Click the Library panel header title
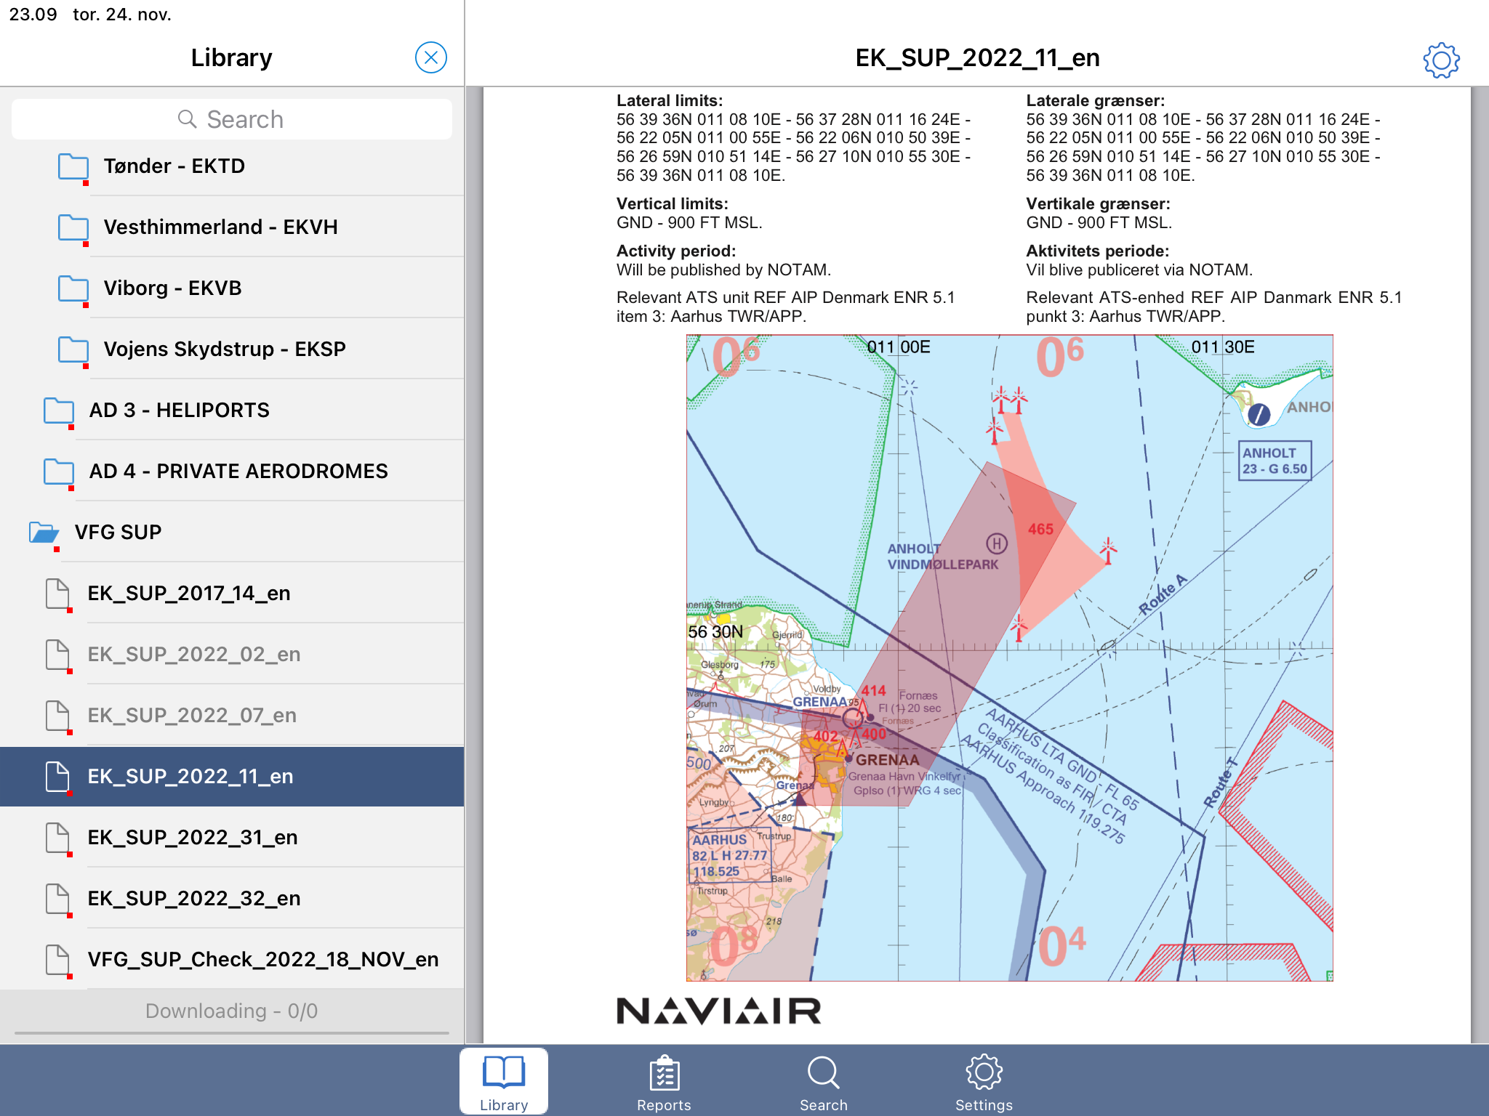 tap(231, 57)
